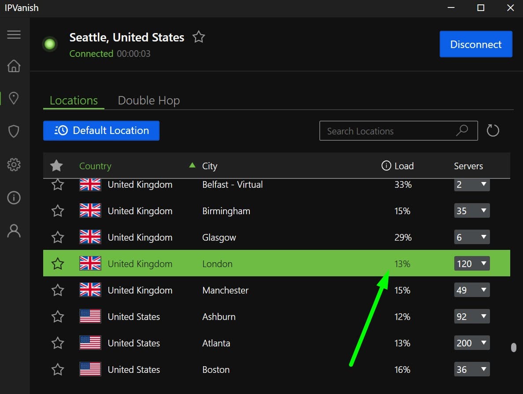The height and width of the screenshot is (394, 523).
Task: Open the Account person icon in the sidebar
Action: coord(14,230)
